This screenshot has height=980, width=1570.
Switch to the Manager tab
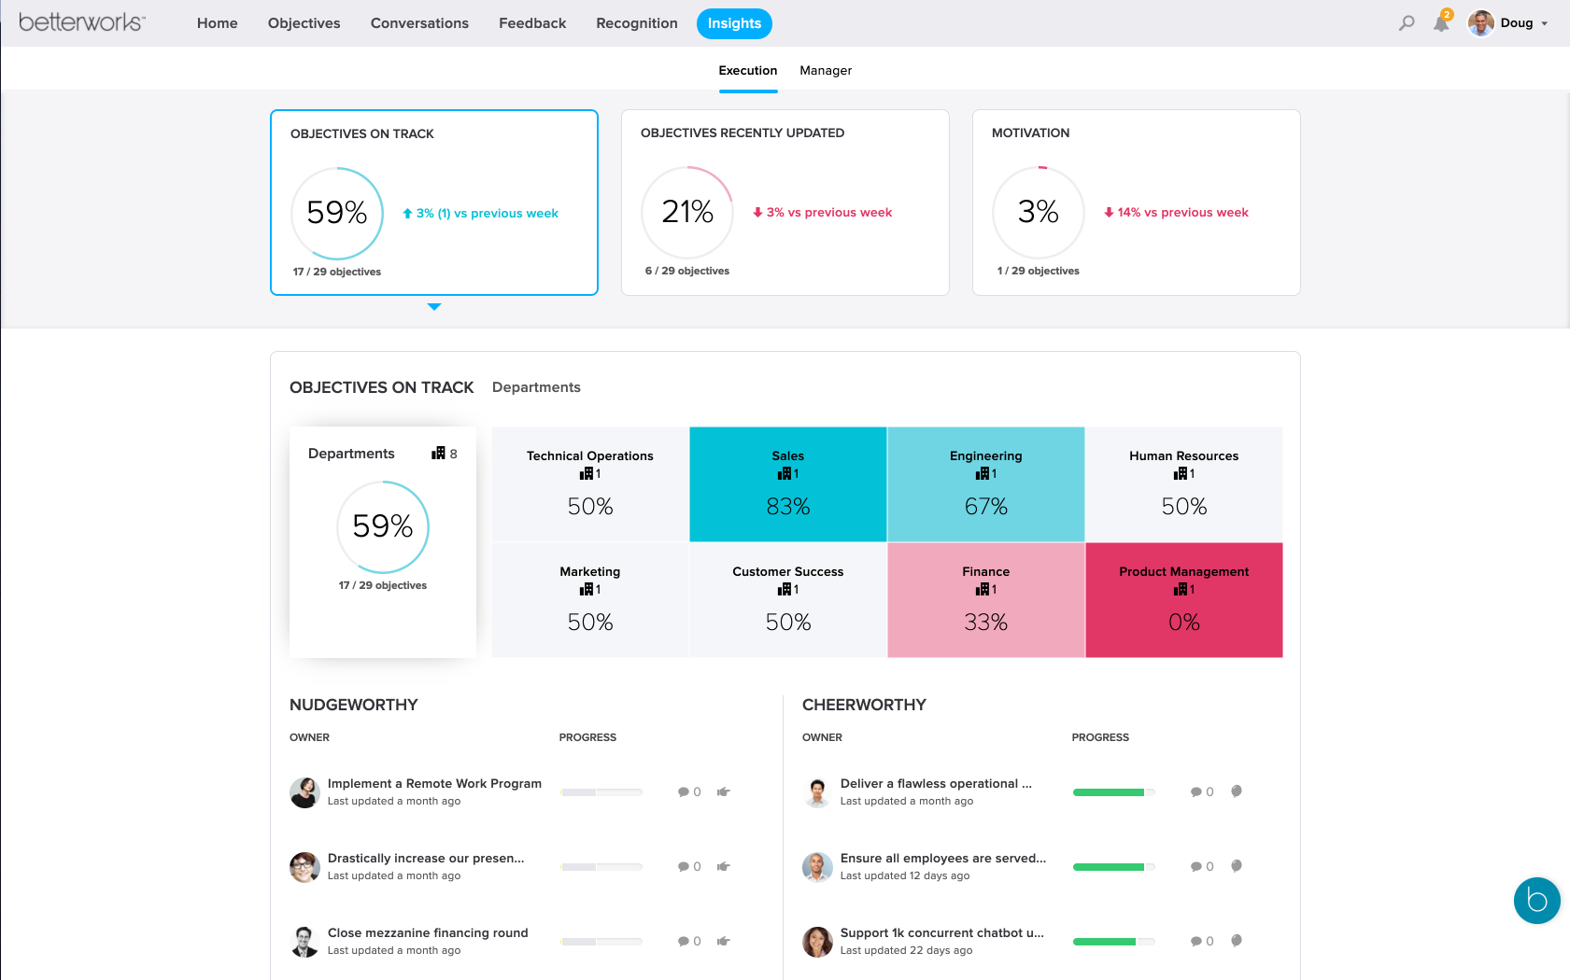point(826,71)
